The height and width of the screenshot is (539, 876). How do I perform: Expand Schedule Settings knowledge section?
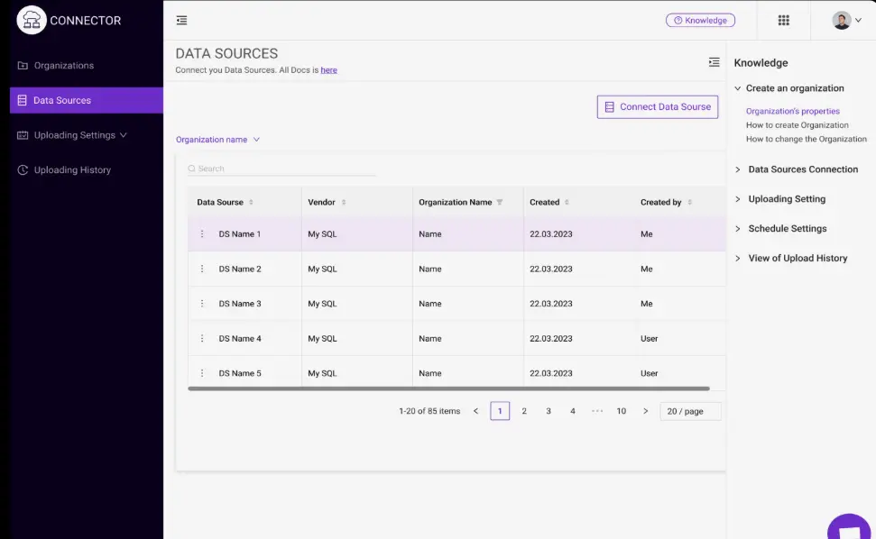point(787,229)
